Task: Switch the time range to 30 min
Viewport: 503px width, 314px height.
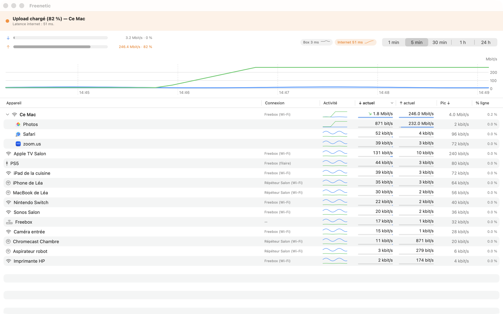Action: (x=439, y=42)
